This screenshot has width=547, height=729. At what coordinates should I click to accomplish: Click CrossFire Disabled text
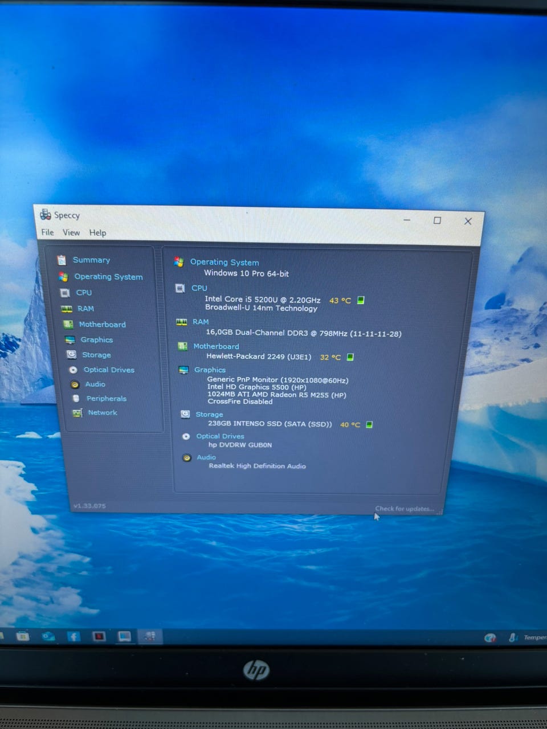coord(240,402)
